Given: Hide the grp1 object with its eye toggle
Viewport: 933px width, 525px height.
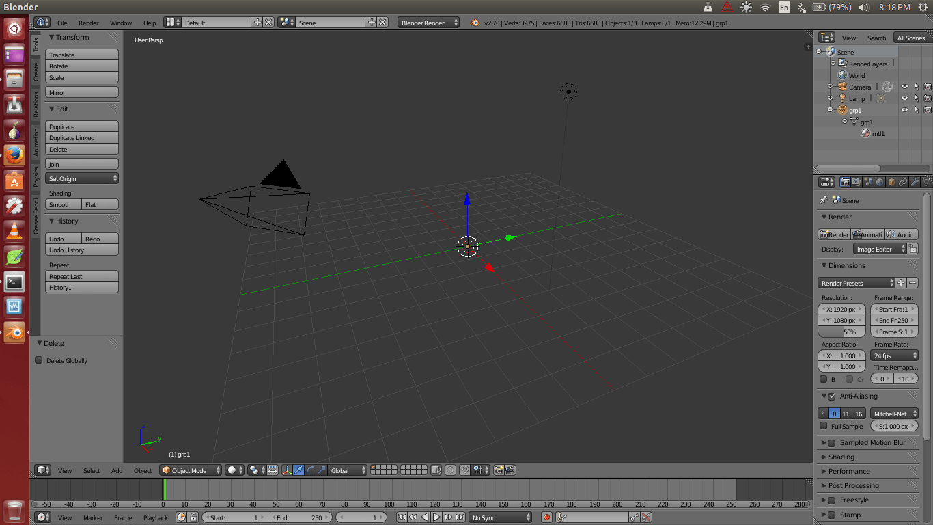Looking at the screenshot, I should pyautogui.click(x=904, y=110).
